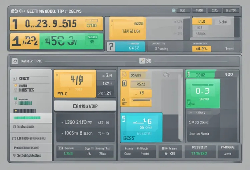The width and height of the screenshot is (250, 170).
Task: Click the logo icon beside Betting Odds title
Action: [x=15, y=11]
